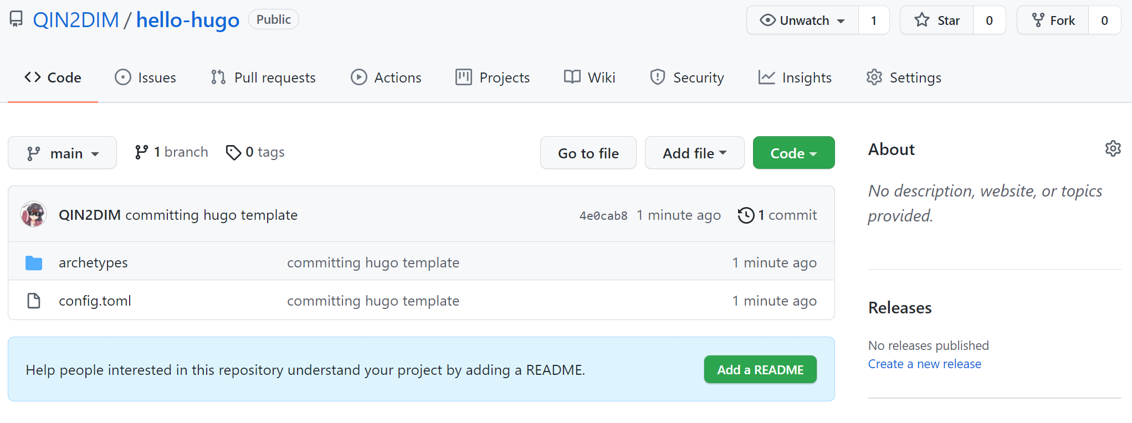Click the archetypes folder icon
The height and width of the screenshot is (423, 1132).
pos(34,263)
